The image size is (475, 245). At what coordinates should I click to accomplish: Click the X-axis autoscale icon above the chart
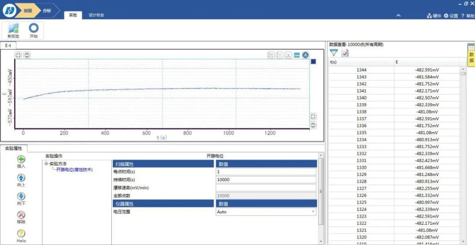pos(289,55)
